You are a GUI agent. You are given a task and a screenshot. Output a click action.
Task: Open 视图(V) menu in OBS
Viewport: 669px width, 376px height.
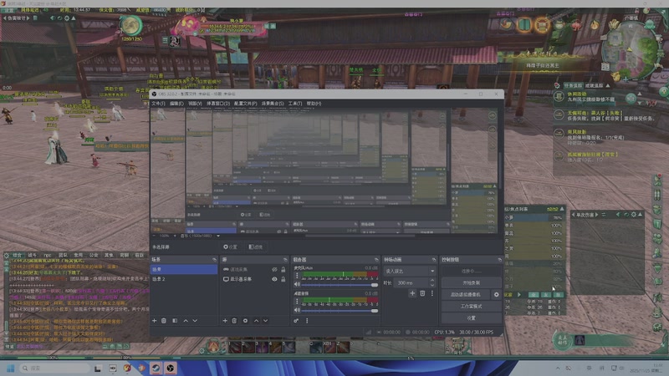pyautogui.click(x=195, y=104)
